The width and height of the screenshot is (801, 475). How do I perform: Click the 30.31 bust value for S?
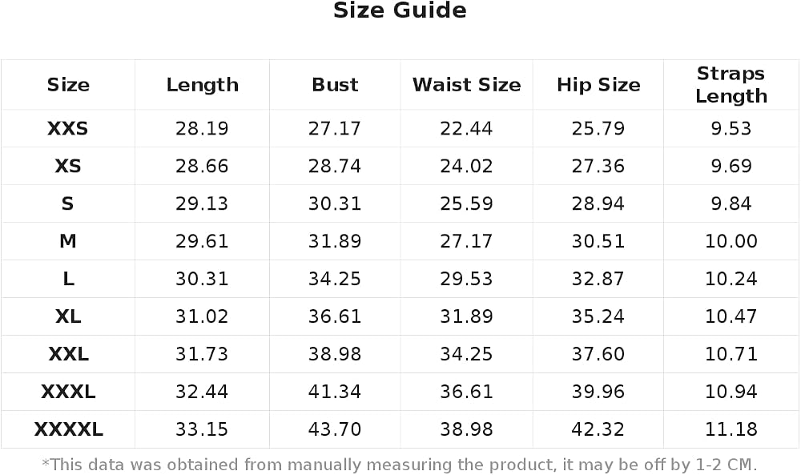(x=335, y=203)
